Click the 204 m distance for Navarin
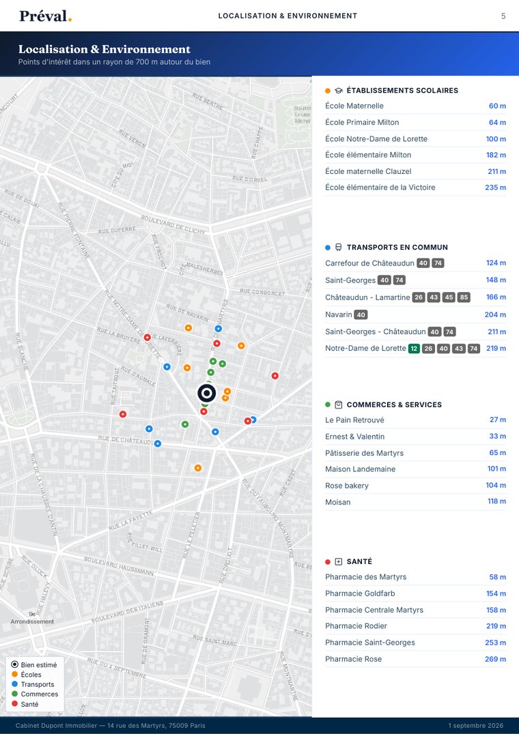The height and width of the screenshot is (734, 519). click(x=495, y=314)
